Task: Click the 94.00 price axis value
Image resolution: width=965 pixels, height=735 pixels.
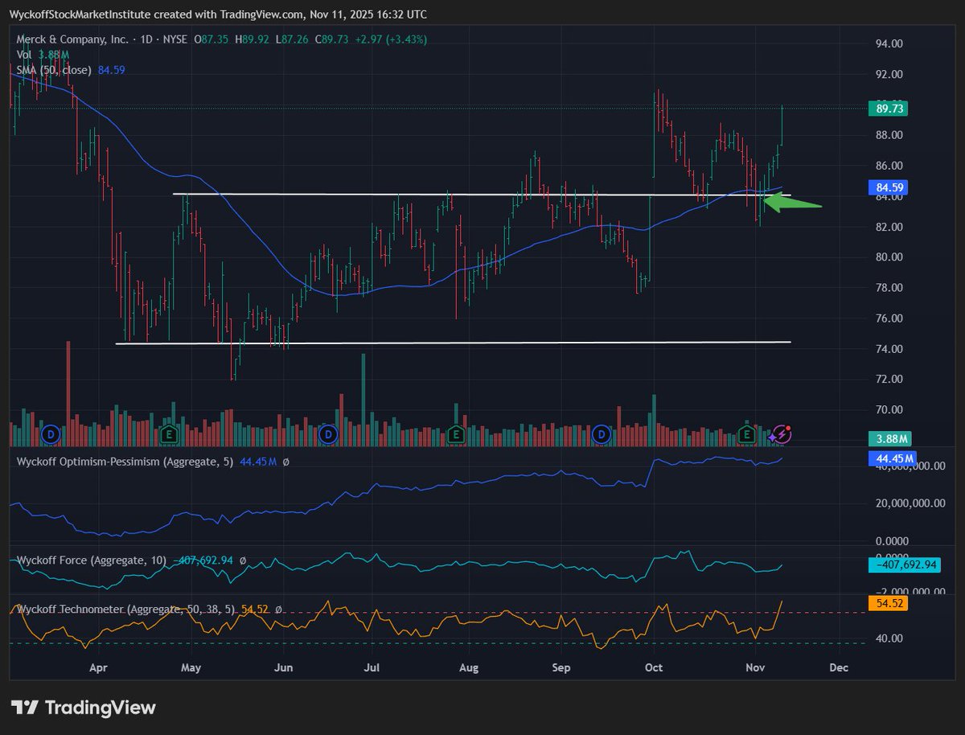Action: tap(889, 43)
